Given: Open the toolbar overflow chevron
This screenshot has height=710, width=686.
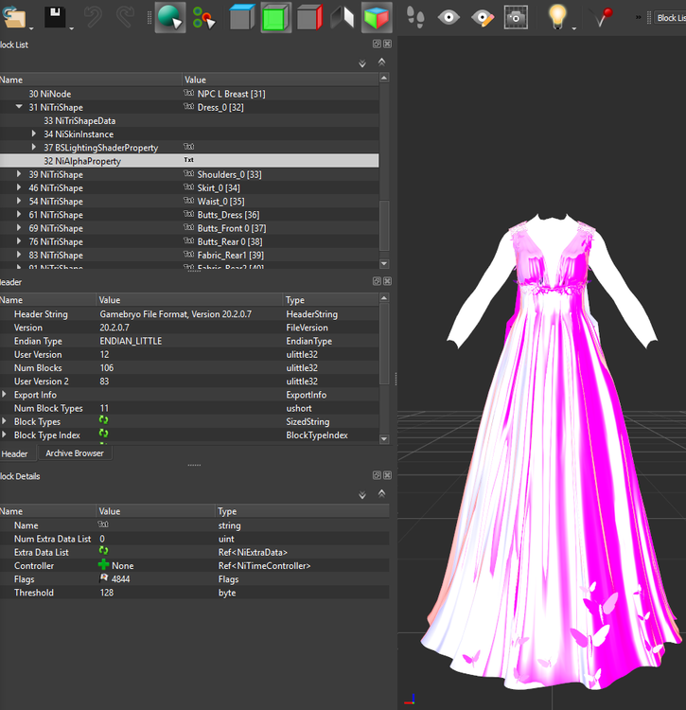Looking at the screenshot, I should 638,17.
